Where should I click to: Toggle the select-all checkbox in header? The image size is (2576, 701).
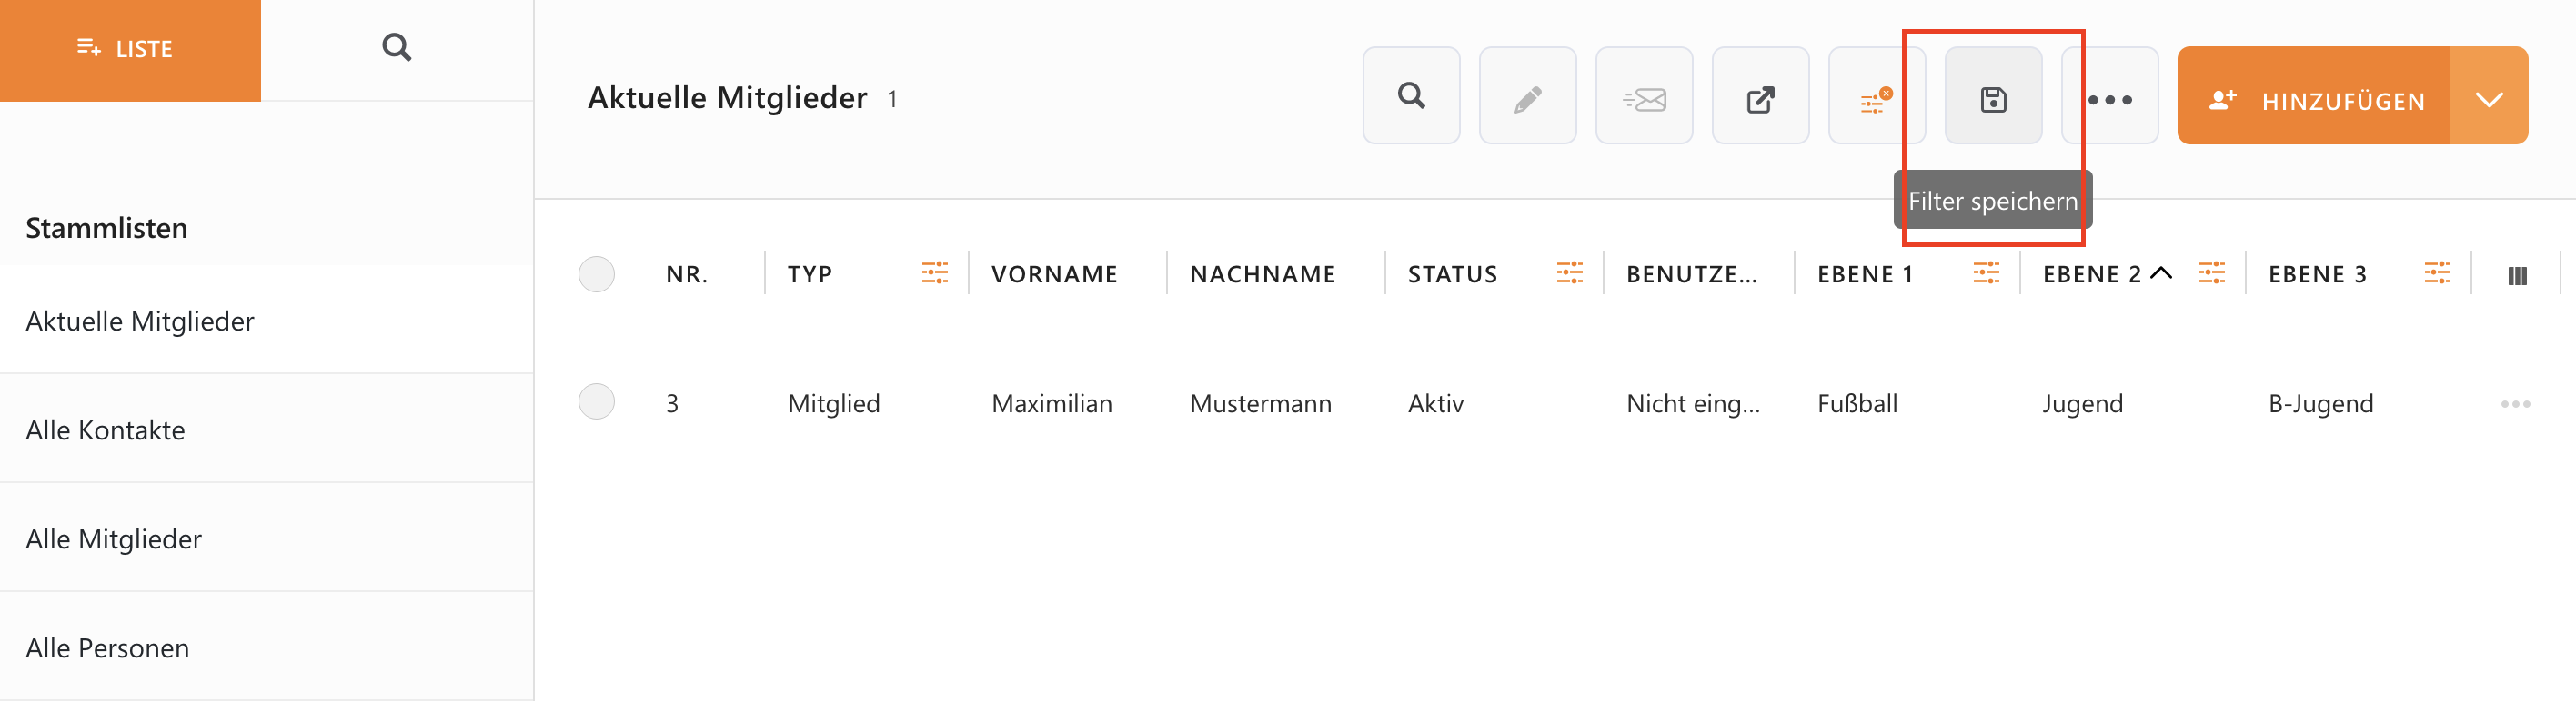pyautogui.click(x=596, y=274)
